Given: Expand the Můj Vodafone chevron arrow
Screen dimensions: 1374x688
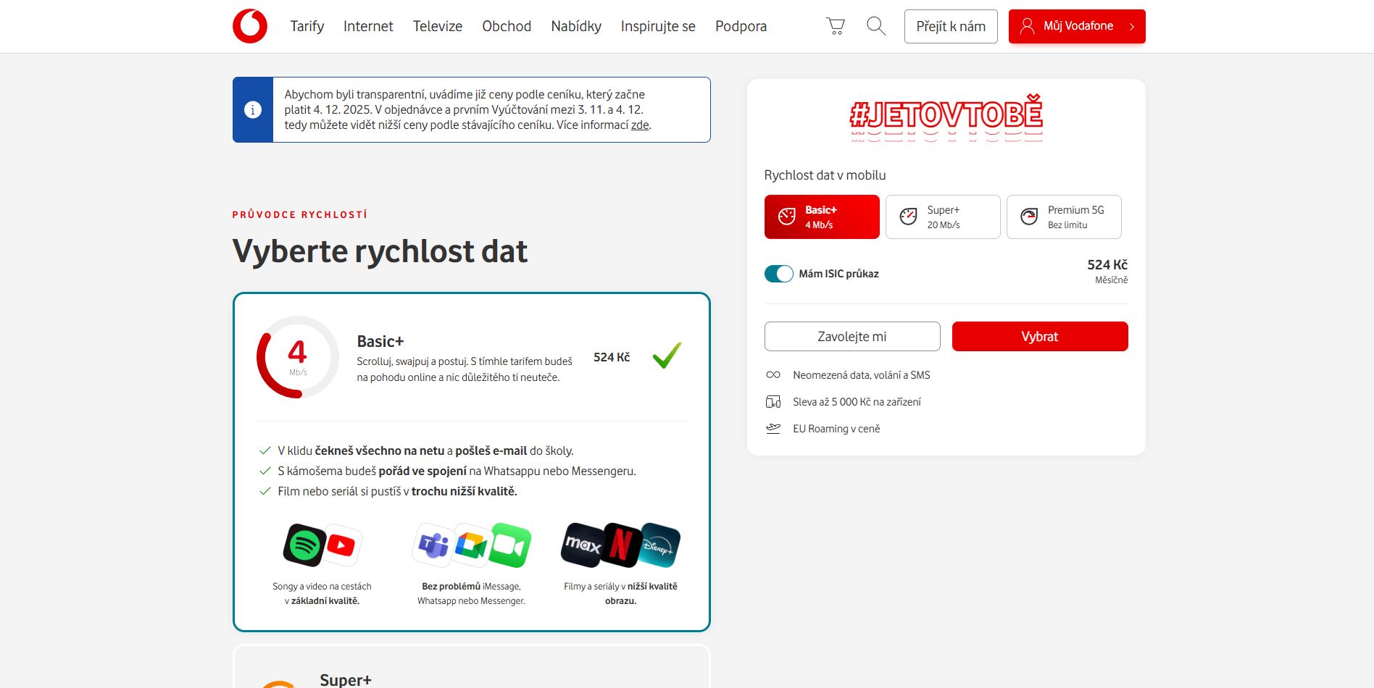Looking at the screenshot, I should click(1132, 27).
